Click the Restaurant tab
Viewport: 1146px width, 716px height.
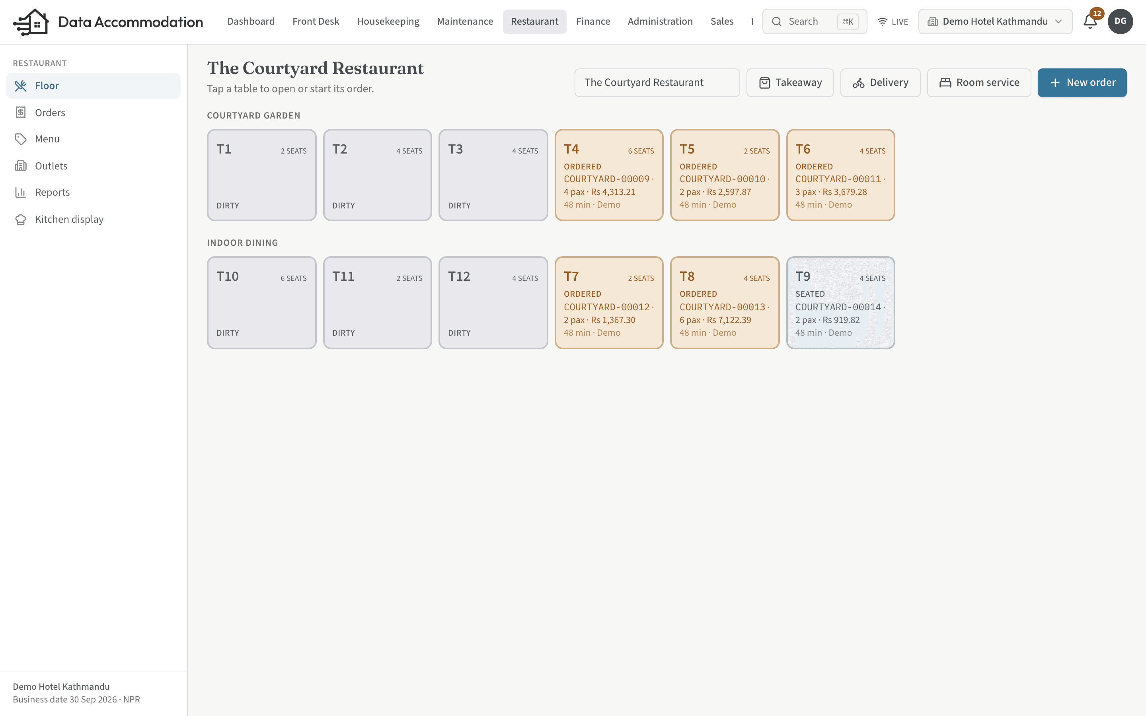pyautogui.click(x=534, y=21)
